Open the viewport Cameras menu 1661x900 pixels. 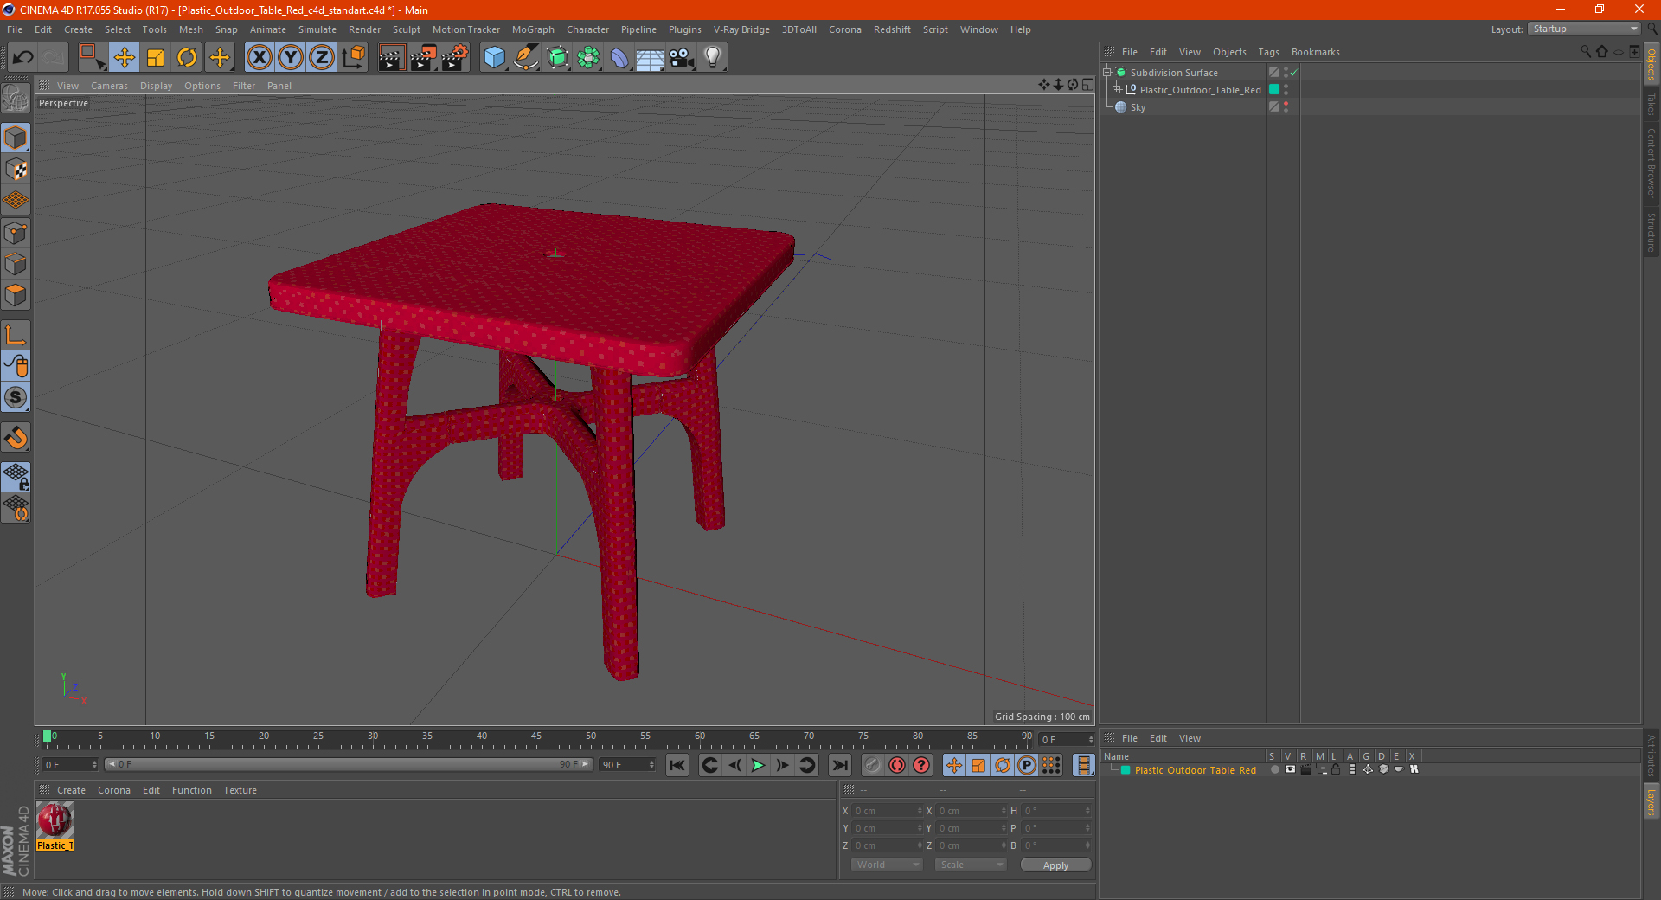click(109, 86)
